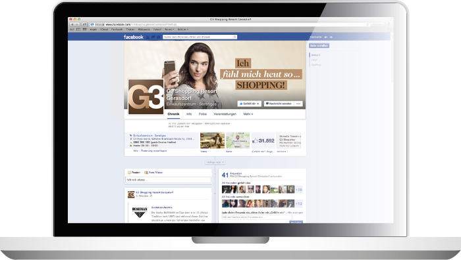Screen dimensions: 461x260
Task: Open notifications globe icon in header
Action: click(158, 37)
